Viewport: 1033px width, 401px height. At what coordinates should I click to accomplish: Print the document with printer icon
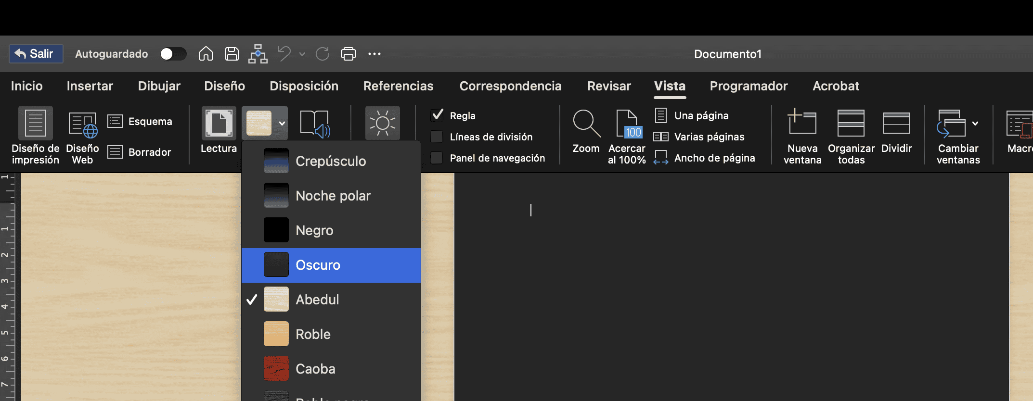click(349, 54)
